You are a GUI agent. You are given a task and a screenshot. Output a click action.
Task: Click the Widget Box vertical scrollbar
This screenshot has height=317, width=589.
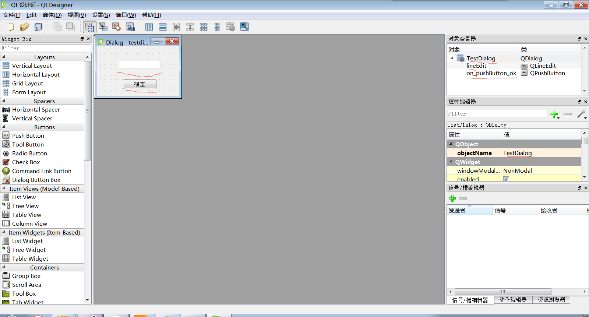coord(87,110)
